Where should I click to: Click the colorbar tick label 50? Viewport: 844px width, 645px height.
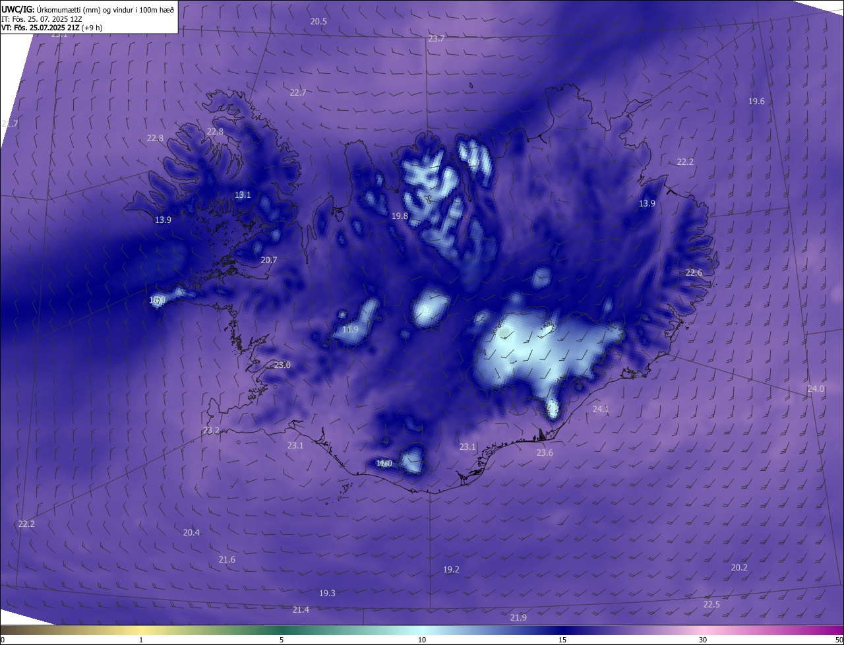pos(839,640)
